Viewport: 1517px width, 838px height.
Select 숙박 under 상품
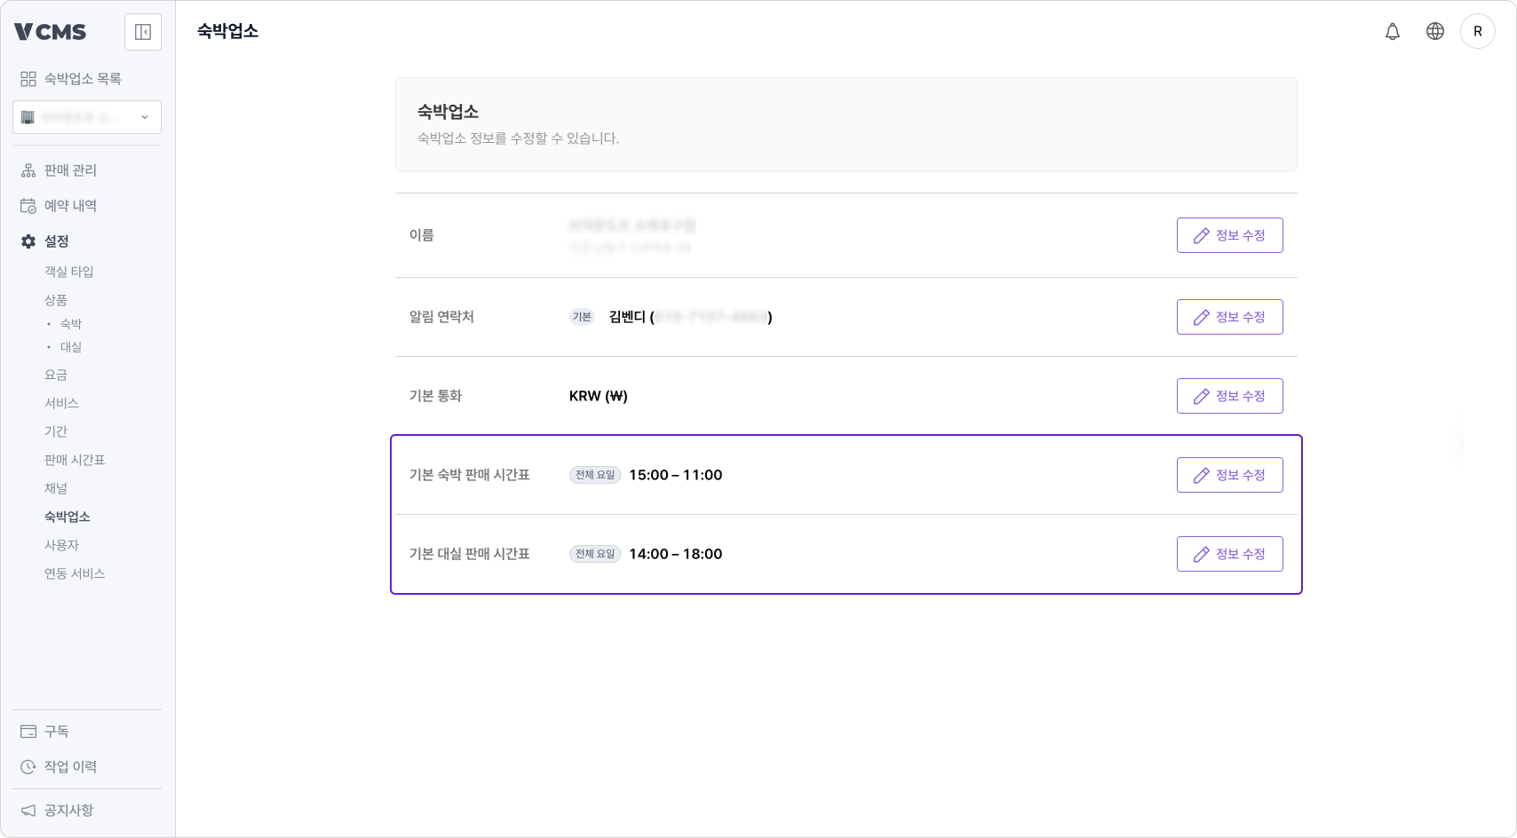pos(71,323)
